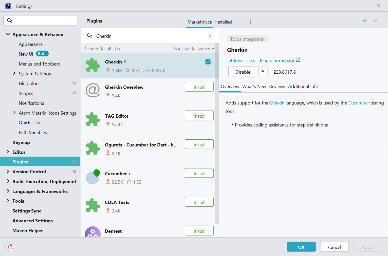
Task: Click the settings search magnifier icon
Action: tap(10, 20)
